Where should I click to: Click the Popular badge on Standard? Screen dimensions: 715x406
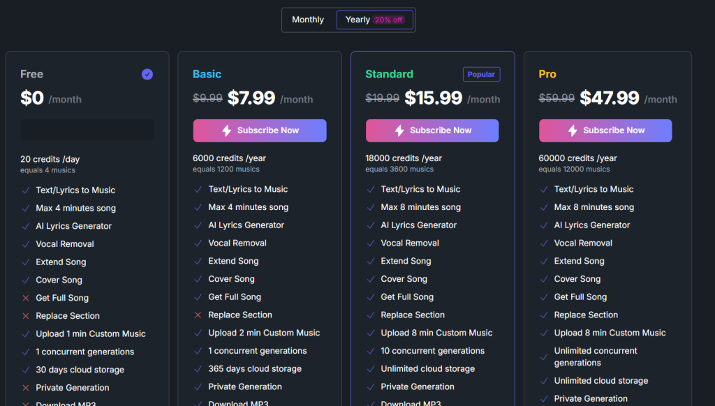tap(481, 75)
